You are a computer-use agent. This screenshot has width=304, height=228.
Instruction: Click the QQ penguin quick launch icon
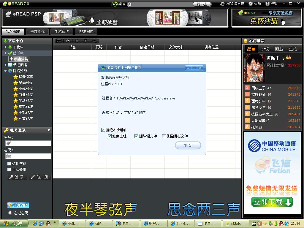[48, 224]
